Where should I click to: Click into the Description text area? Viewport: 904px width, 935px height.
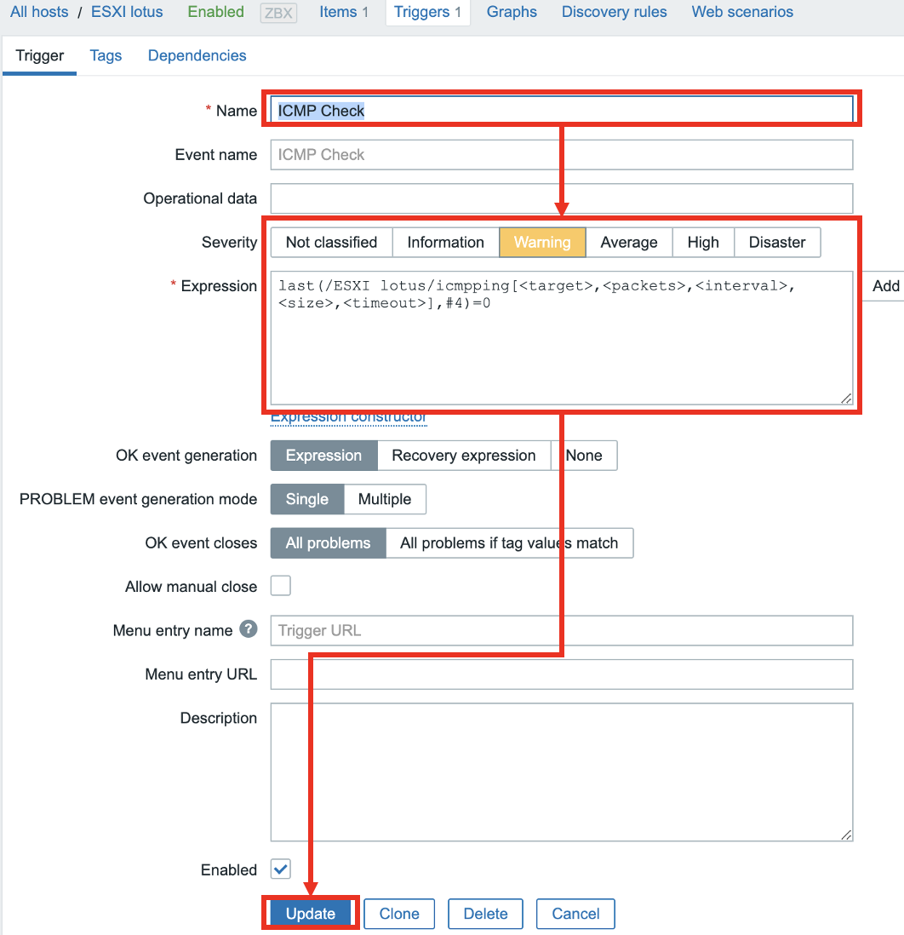tap(561, 772)
